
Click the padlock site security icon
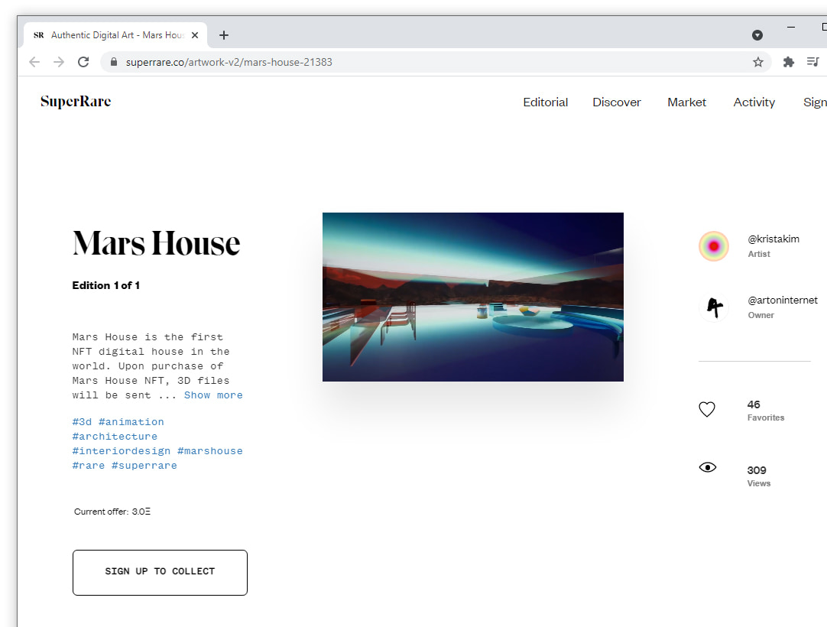pyautogui.click(x=113, y=62)
